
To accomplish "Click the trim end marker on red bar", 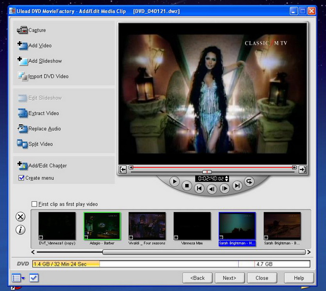I will (294, 167).
